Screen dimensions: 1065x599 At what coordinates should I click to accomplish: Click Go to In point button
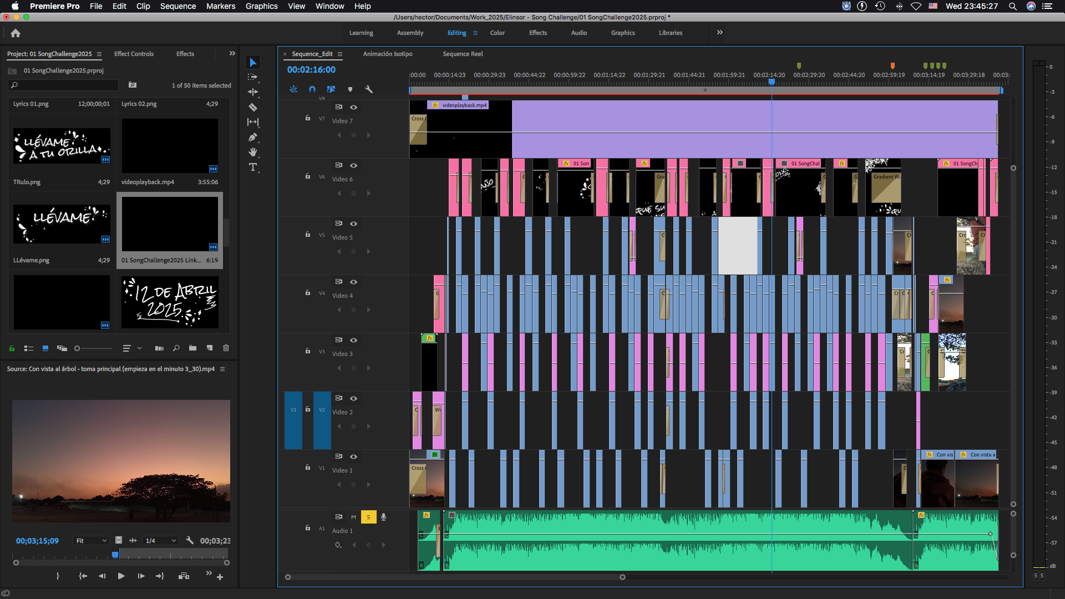83,576
